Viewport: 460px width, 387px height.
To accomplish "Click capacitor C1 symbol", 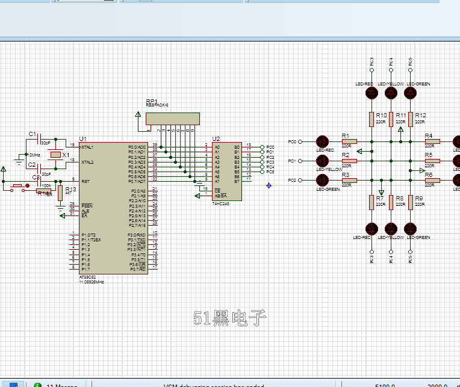I will point(39,139).
